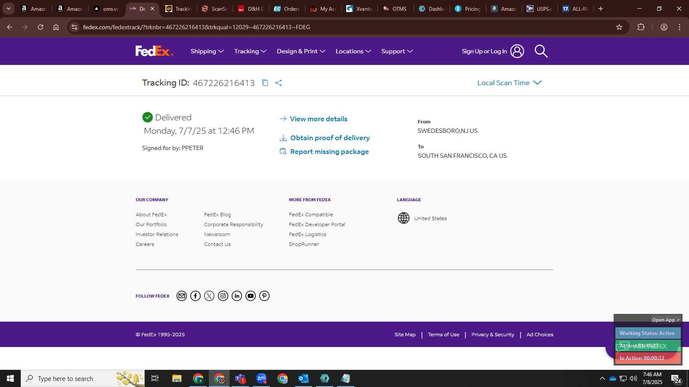Switch to the Pricing browser tab
This screenshot has height=387, width=689.
(468, 9)
